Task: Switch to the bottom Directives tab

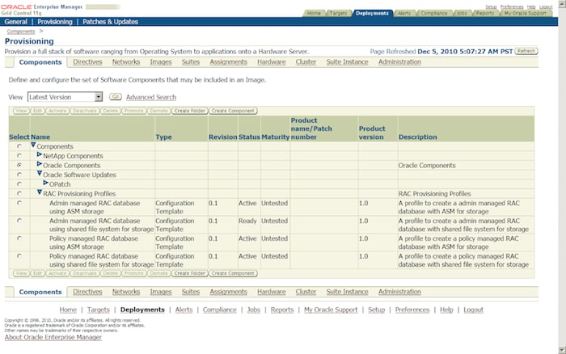Action: tap(87, 292)
